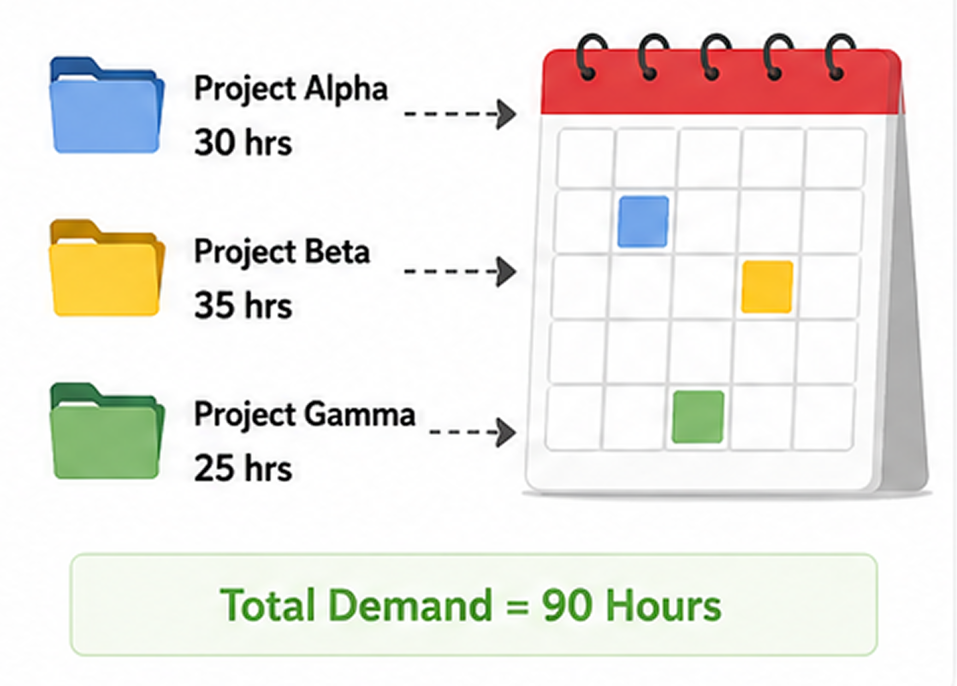The width and height of the screenshot is (957, 686).
Task: Select the blue block in the calendar grid
Action: coord(643,221)
